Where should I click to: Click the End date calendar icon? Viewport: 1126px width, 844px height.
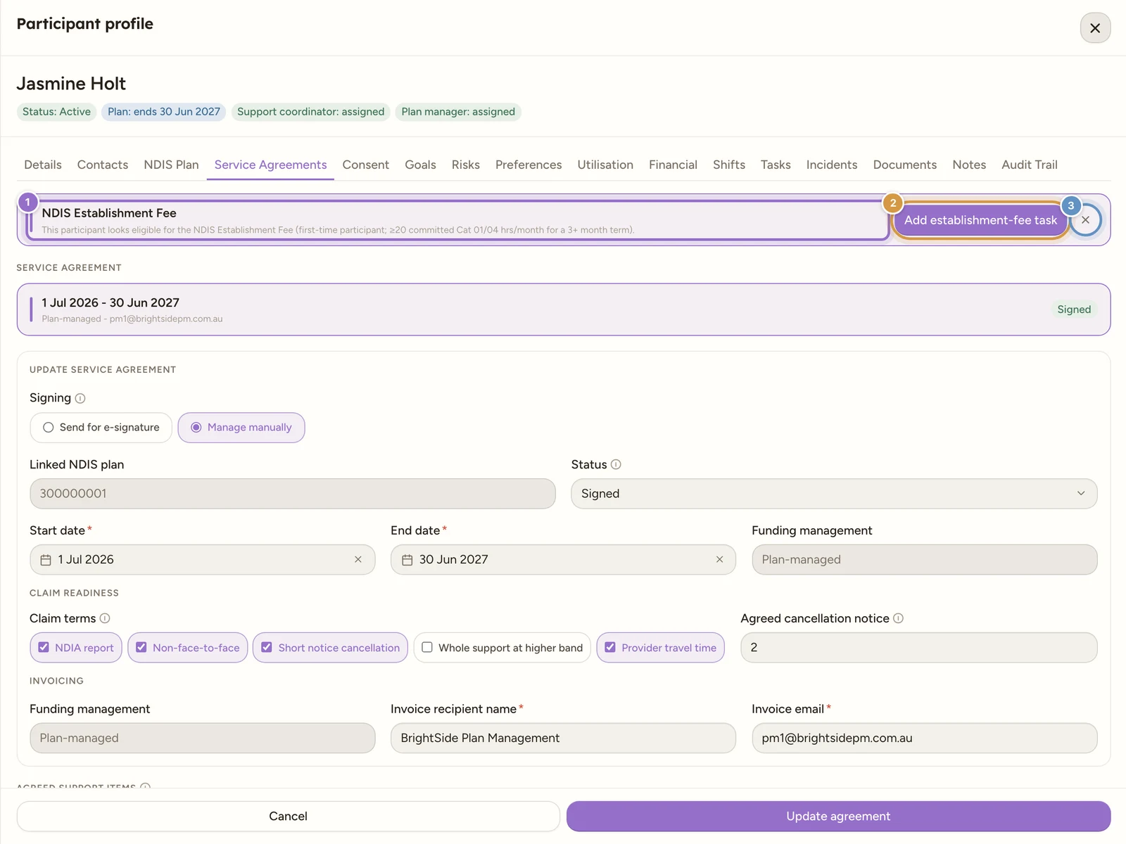(x=407, y=560)
